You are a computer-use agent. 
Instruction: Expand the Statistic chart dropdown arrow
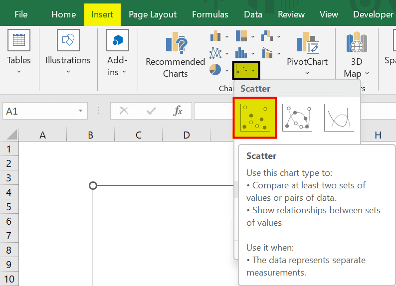(x=253, y=53)
